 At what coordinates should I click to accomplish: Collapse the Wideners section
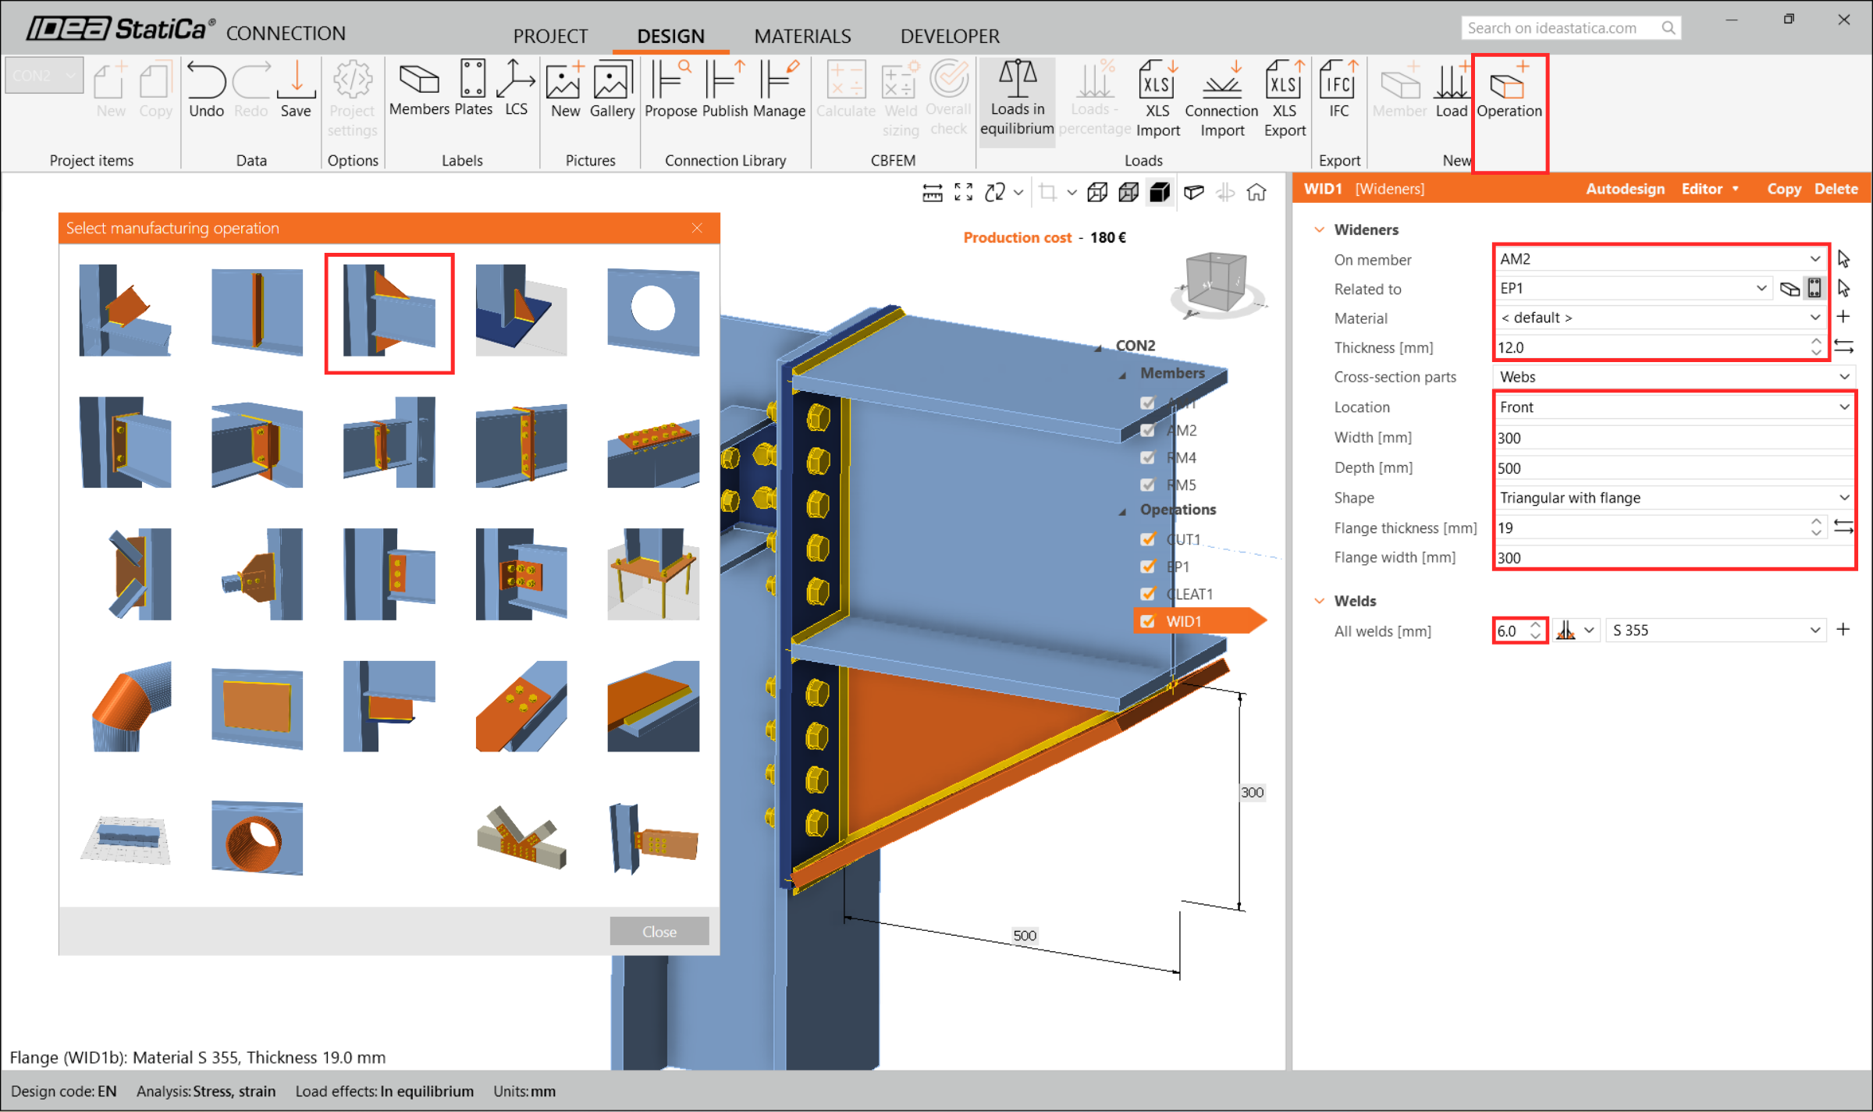1320,229
